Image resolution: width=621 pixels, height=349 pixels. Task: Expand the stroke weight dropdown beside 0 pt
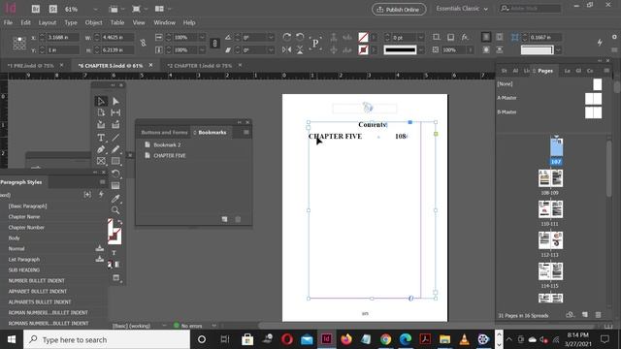(x=421, y=37)
